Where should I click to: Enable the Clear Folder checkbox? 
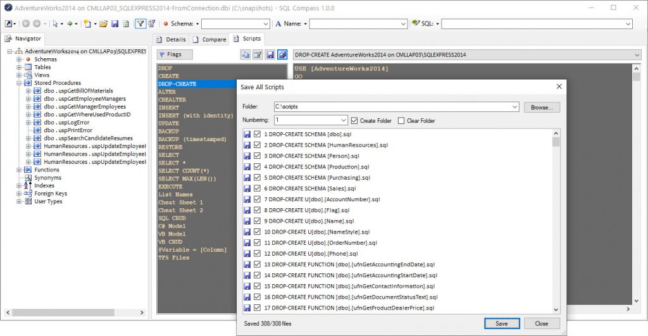tap(401, 120)
